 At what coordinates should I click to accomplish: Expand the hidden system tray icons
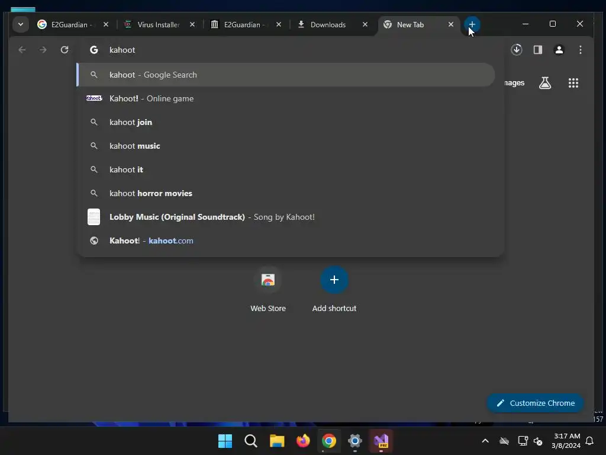click(485, 441)
